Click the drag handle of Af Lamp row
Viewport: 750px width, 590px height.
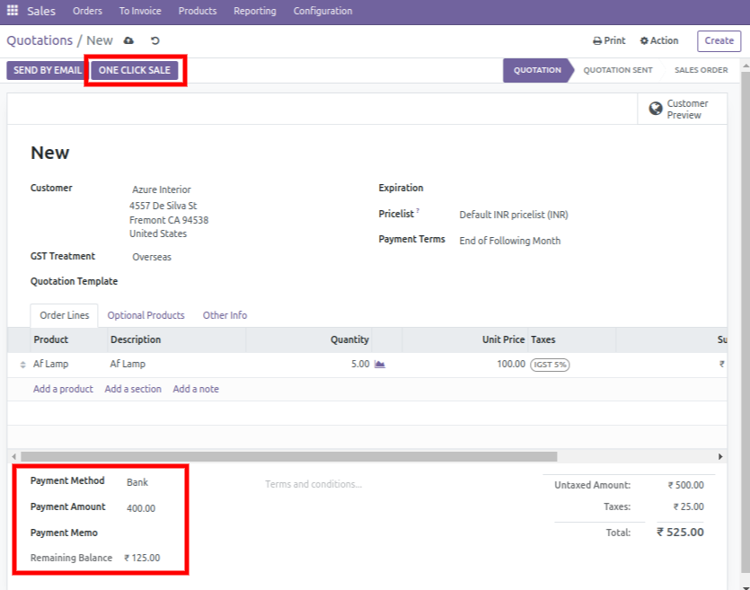pos(22,365)
